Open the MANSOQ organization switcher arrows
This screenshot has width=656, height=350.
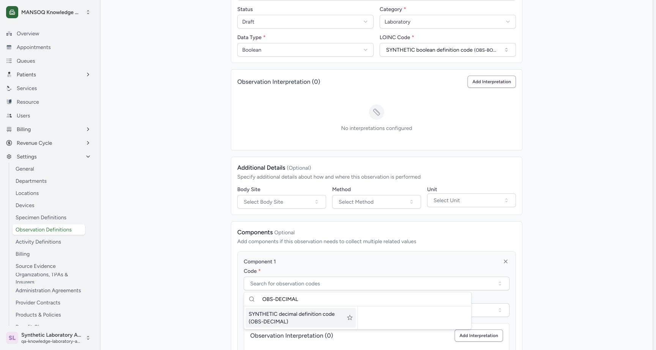point(88,12)
